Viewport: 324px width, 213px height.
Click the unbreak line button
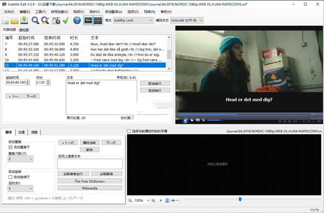tap(155, 84)
